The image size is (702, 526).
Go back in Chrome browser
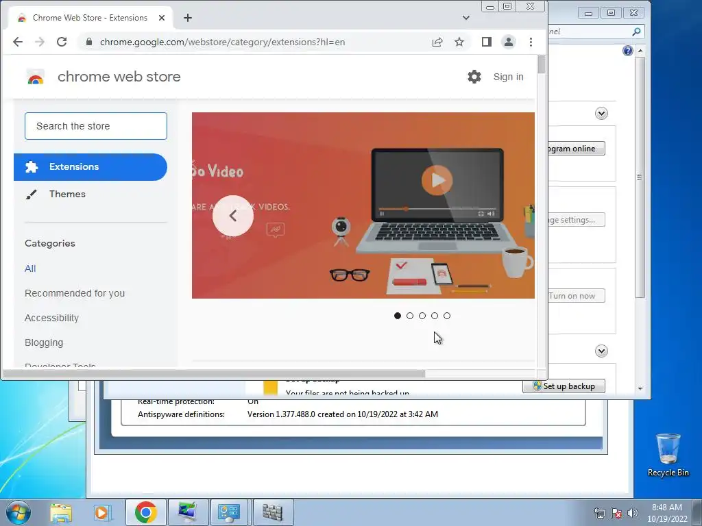[x=17, y=42]
